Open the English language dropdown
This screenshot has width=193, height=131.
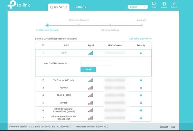(138, 7)
